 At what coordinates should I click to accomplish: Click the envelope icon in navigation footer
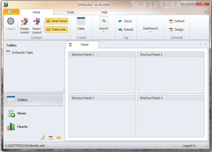coord(59,138)
